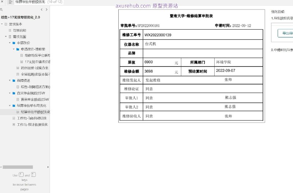Click 熊志强 in the 审批人1 row
Viewport: 293px width, 193px height.
pyautogui.click(x=230, y=98)
